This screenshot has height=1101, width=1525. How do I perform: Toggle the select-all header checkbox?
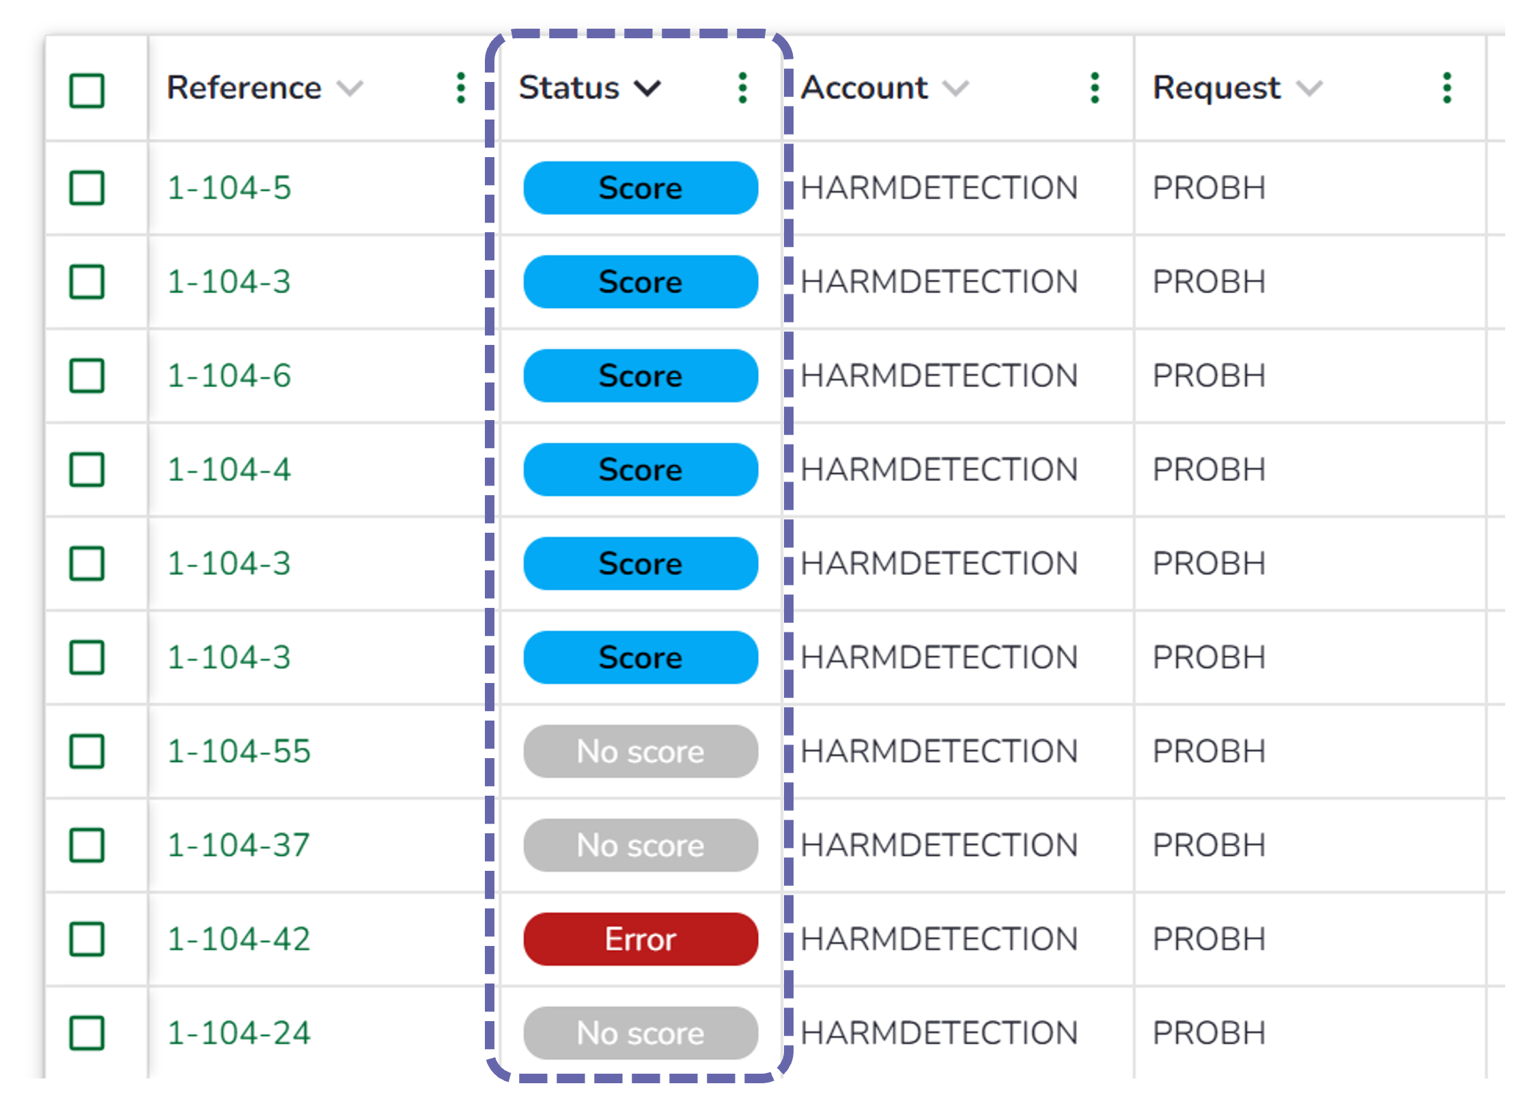coord(87,91)
